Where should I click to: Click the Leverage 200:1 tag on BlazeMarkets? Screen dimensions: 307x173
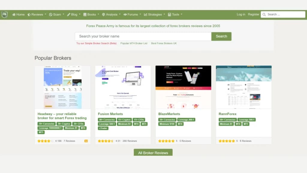186,120
